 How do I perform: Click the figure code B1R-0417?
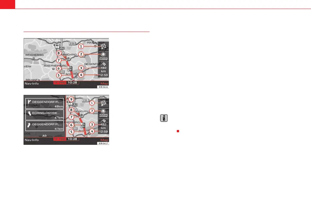(103, 144)
